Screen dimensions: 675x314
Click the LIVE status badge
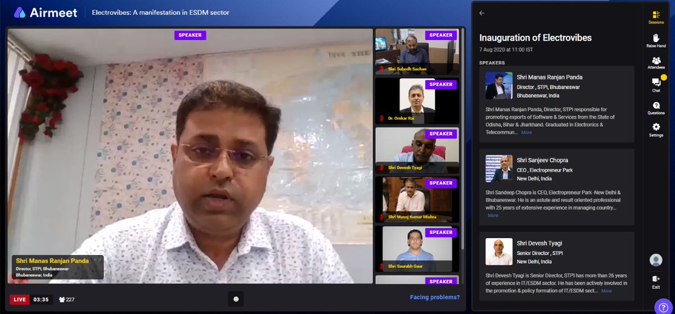[x=20, y=299]
